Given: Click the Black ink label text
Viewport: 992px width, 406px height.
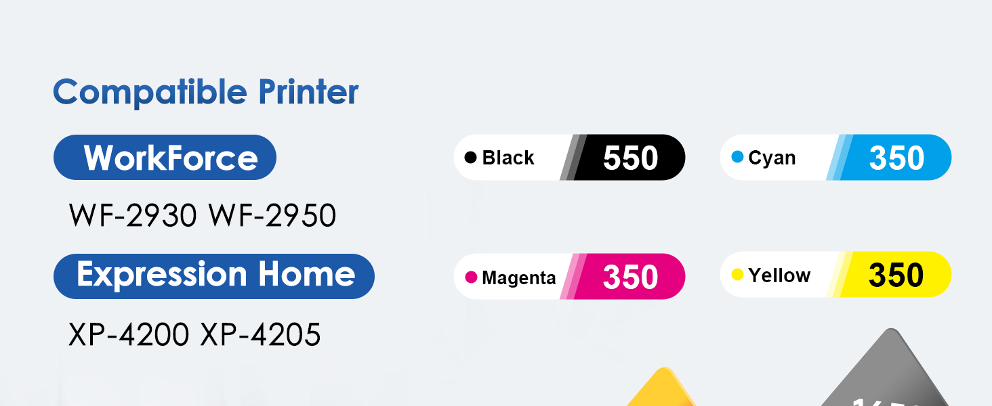Looking at the screenshot, I should tap(508, 158).
